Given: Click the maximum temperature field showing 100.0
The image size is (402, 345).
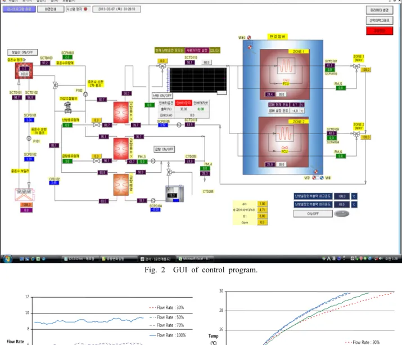Looking at the screenshot, I should pos(342,196).
